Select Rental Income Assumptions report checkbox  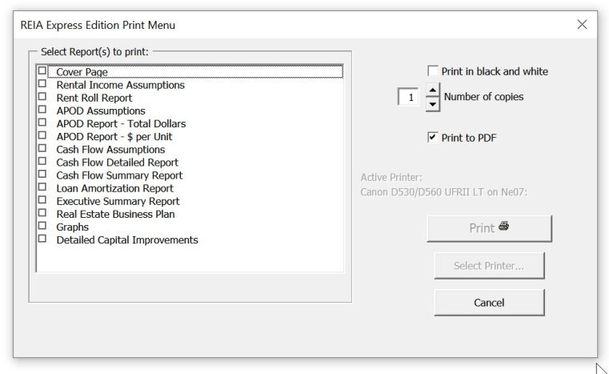42,84
